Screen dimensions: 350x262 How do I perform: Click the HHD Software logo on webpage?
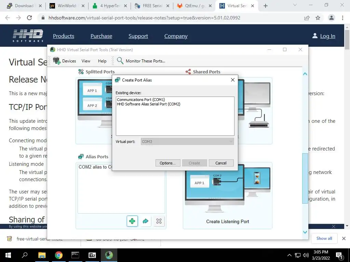coord(28,35)
